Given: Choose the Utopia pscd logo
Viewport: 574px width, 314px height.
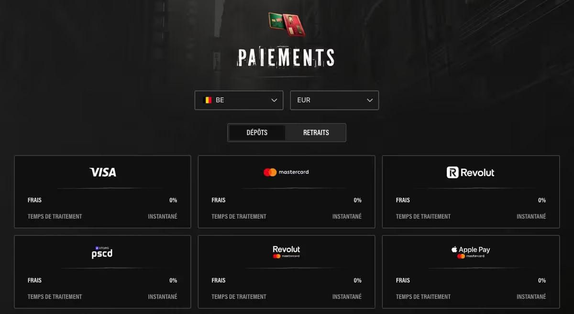Looking at the screenshot, I should [102, 252].
